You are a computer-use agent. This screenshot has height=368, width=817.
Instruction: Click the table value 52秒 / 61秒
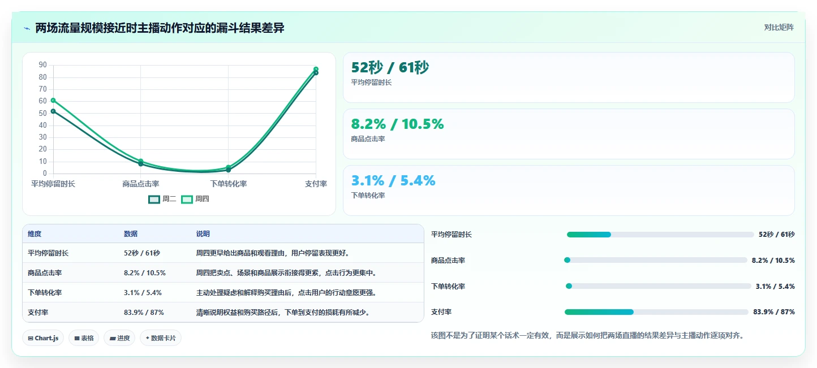(x=142, y=253)
